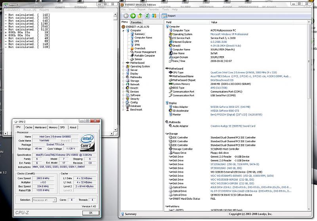Expand the Storage node arrow
Image resolution: width=317 pixels, height=221 pixels.
123,81
